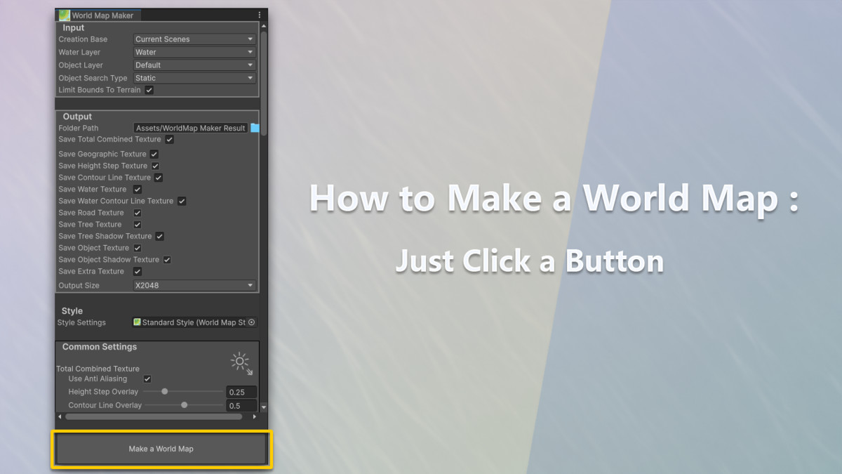
Task: Open the World Map Maker window options menu
Action: tap(259, 15)
